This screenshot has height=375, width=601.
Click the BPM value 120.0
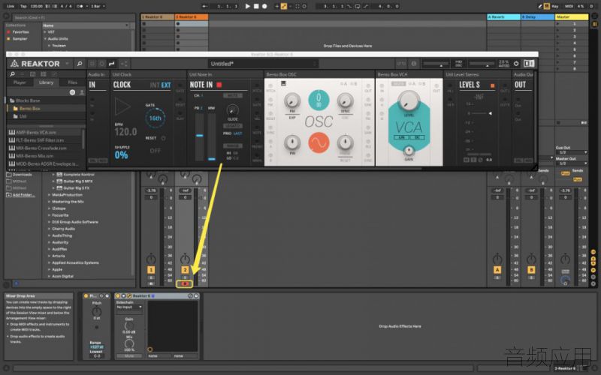point(125,132)
